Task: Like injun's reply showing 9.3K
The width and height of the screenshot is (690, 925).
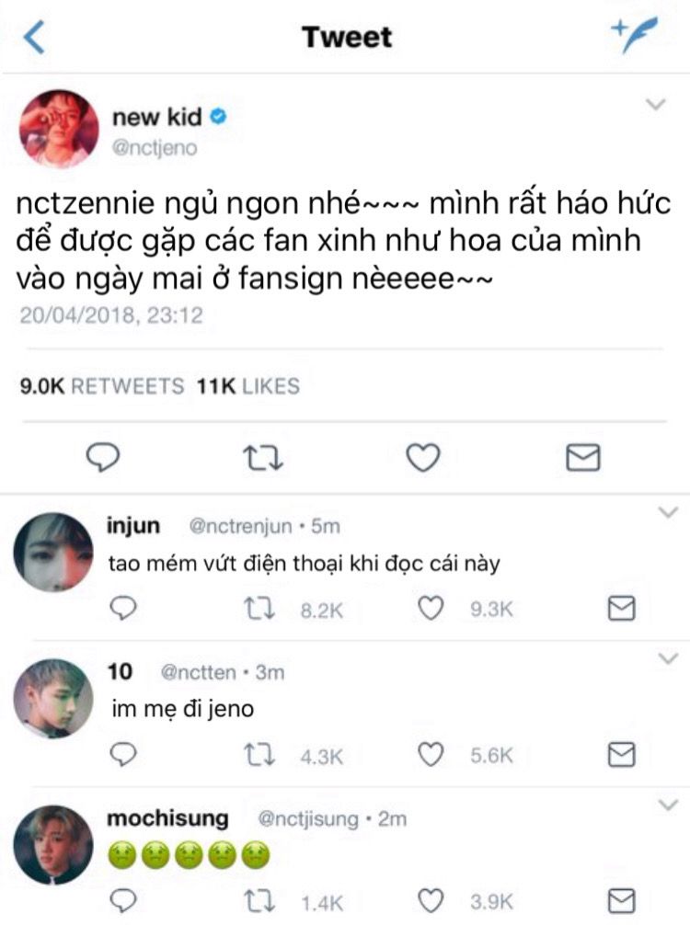Action: [431, 608]
